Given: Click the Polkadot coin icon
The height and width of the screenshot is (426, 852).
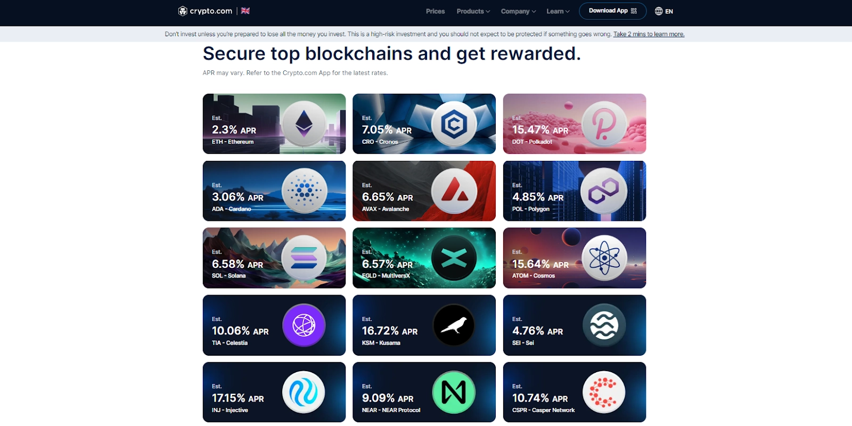Looking at the screenshot, I should coord(604,124).
